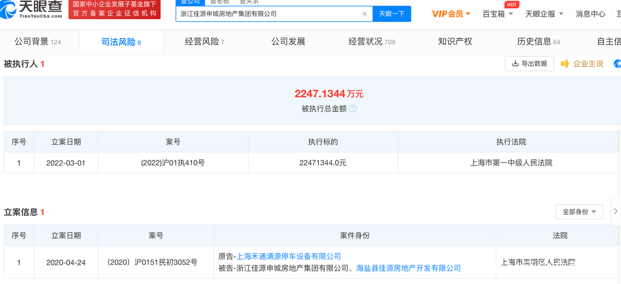This screenshot has height=284, width=621.
Task: Select the 查关系 search tab
Action: [249, 2]
